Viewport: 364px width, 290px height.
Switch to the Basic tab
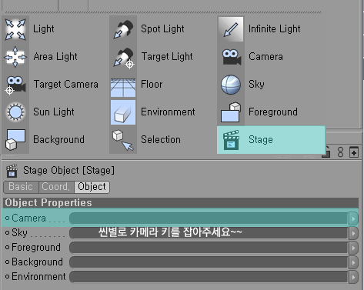(21, 187)
